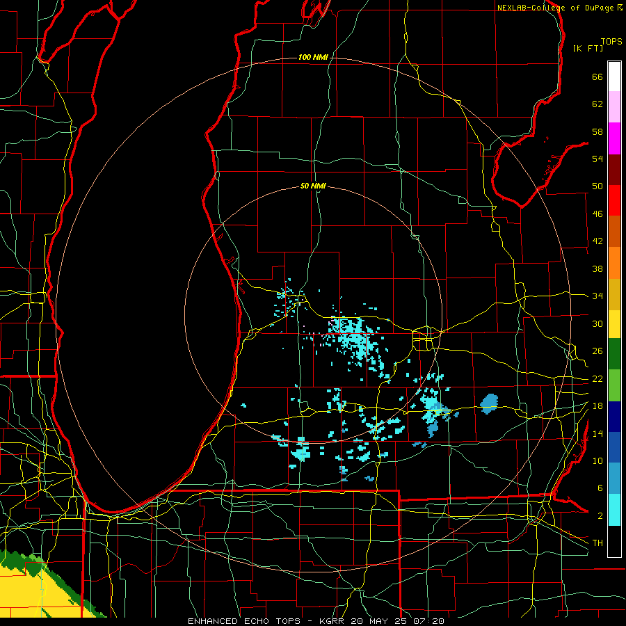The height and width of the screenshot is (626, 626).
Task: Click the legend value '62'
Action: tap(597, 104)
